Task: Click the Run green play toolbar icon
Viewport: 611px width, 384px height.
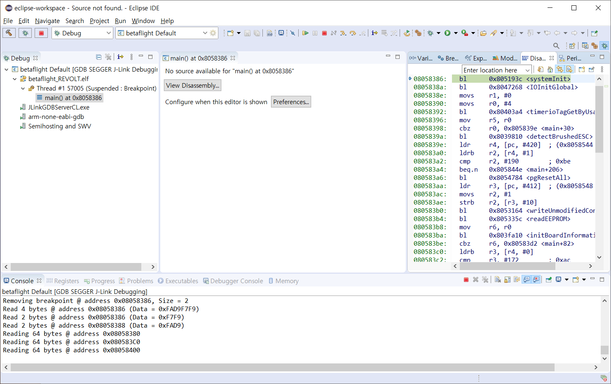Action: click(447, 33)
